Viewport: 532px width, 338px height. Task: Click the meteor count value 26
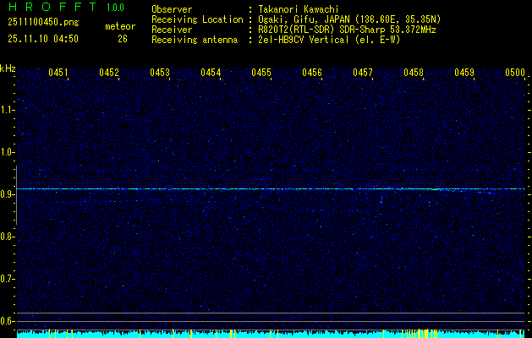point(123,38)
